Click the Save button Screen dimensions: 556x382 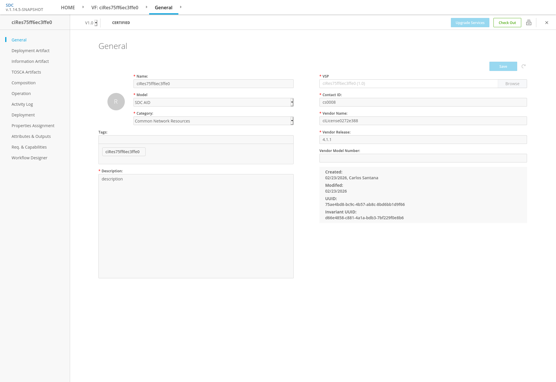pos(503,66)
